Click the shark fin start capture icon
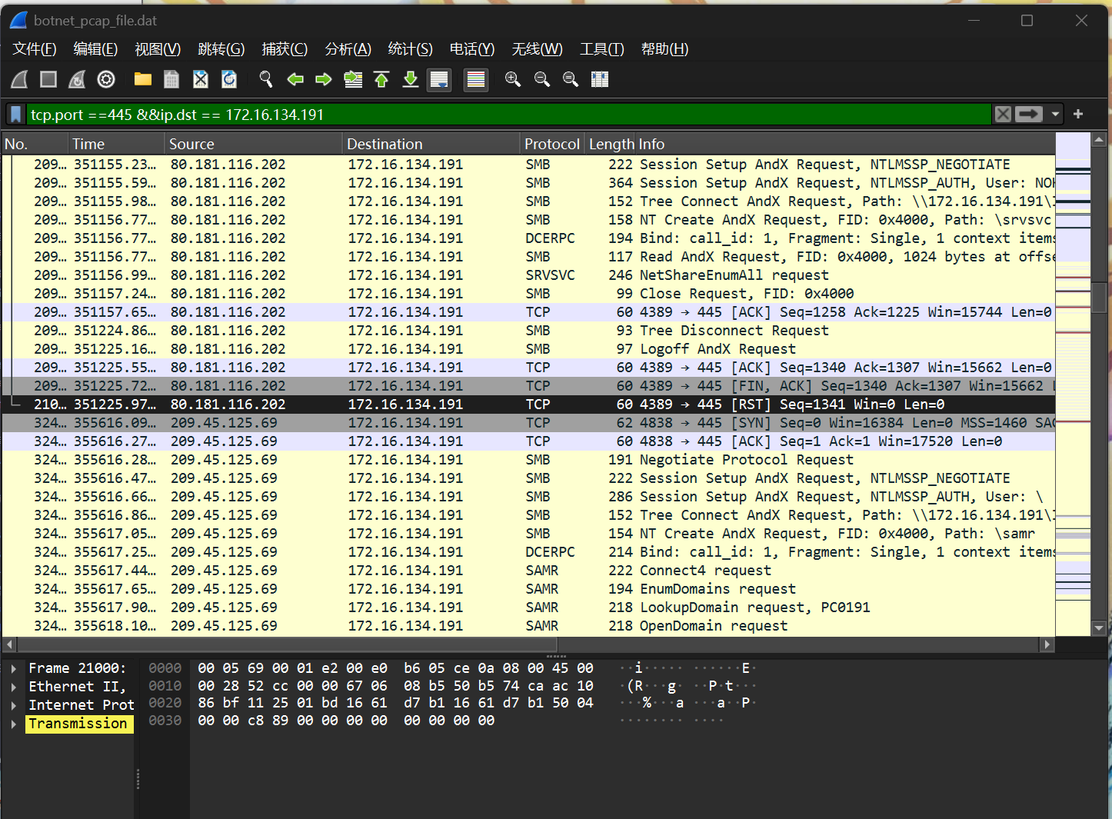The width and height of the screenshot is (1112, 819). 20,79
